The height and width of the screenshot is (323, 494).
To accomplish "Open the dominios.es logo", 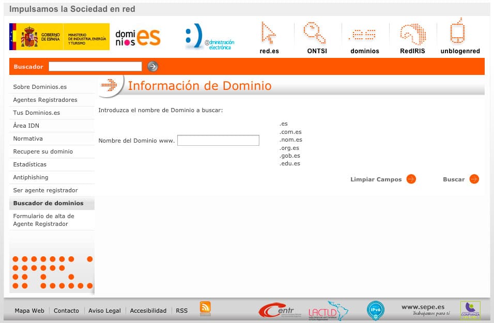I will pyautogui.click(x=138, y=38).
